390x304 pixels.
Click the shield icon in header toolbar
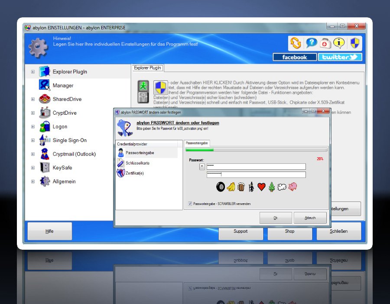coord(354,43)
